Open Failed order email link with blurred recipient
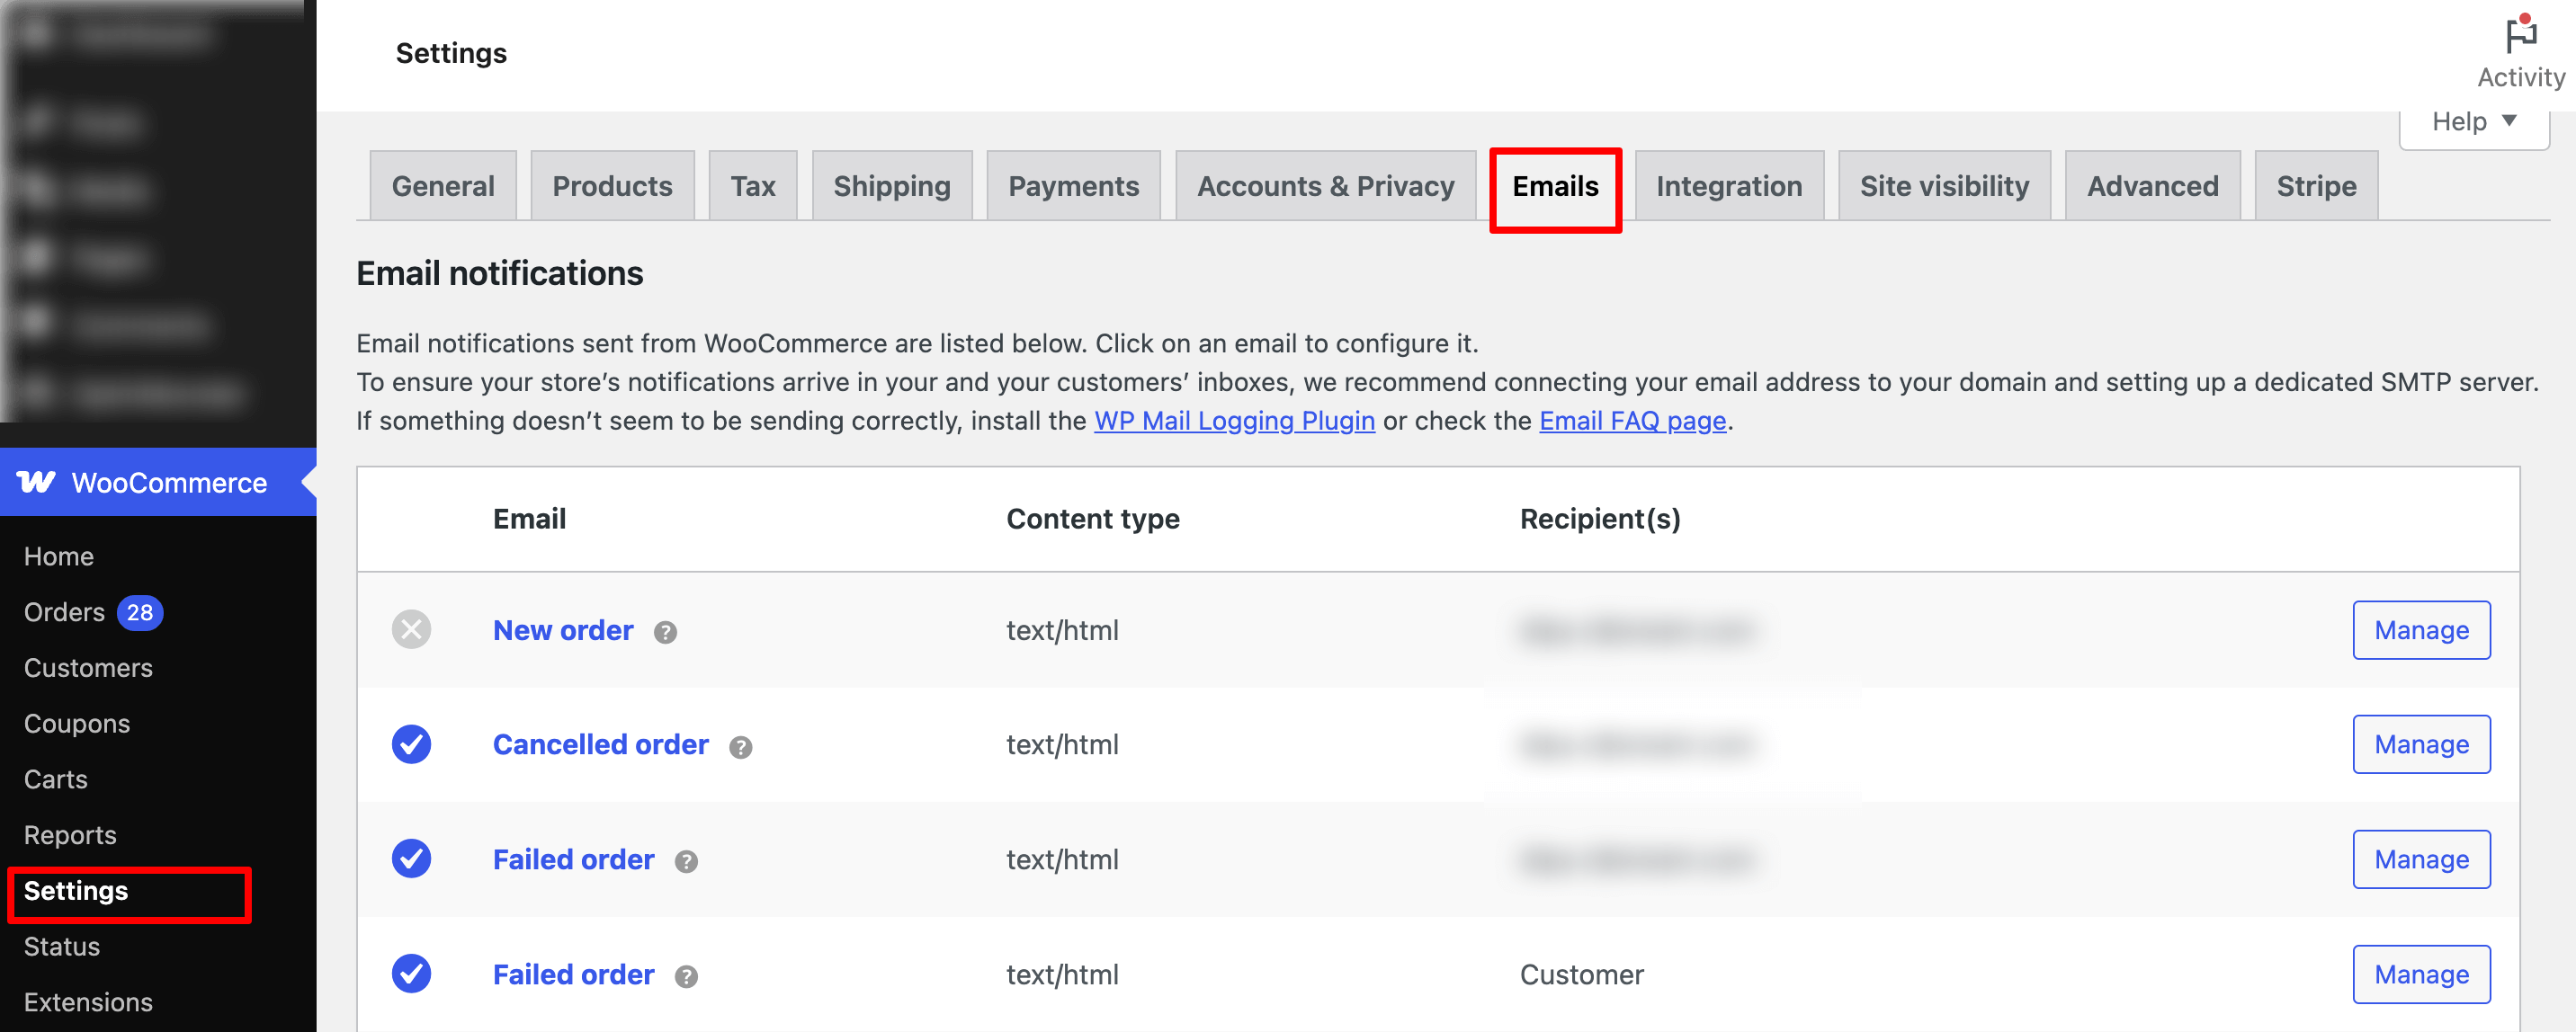This screenshot has height=1032, width=2576. click(x=573, y=859)
